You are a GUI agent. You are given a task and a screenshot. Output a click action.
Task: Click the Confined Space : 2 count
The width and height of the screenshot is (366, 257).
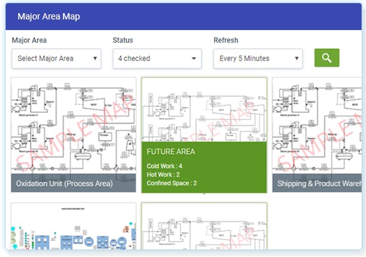(x=171, y=183)
